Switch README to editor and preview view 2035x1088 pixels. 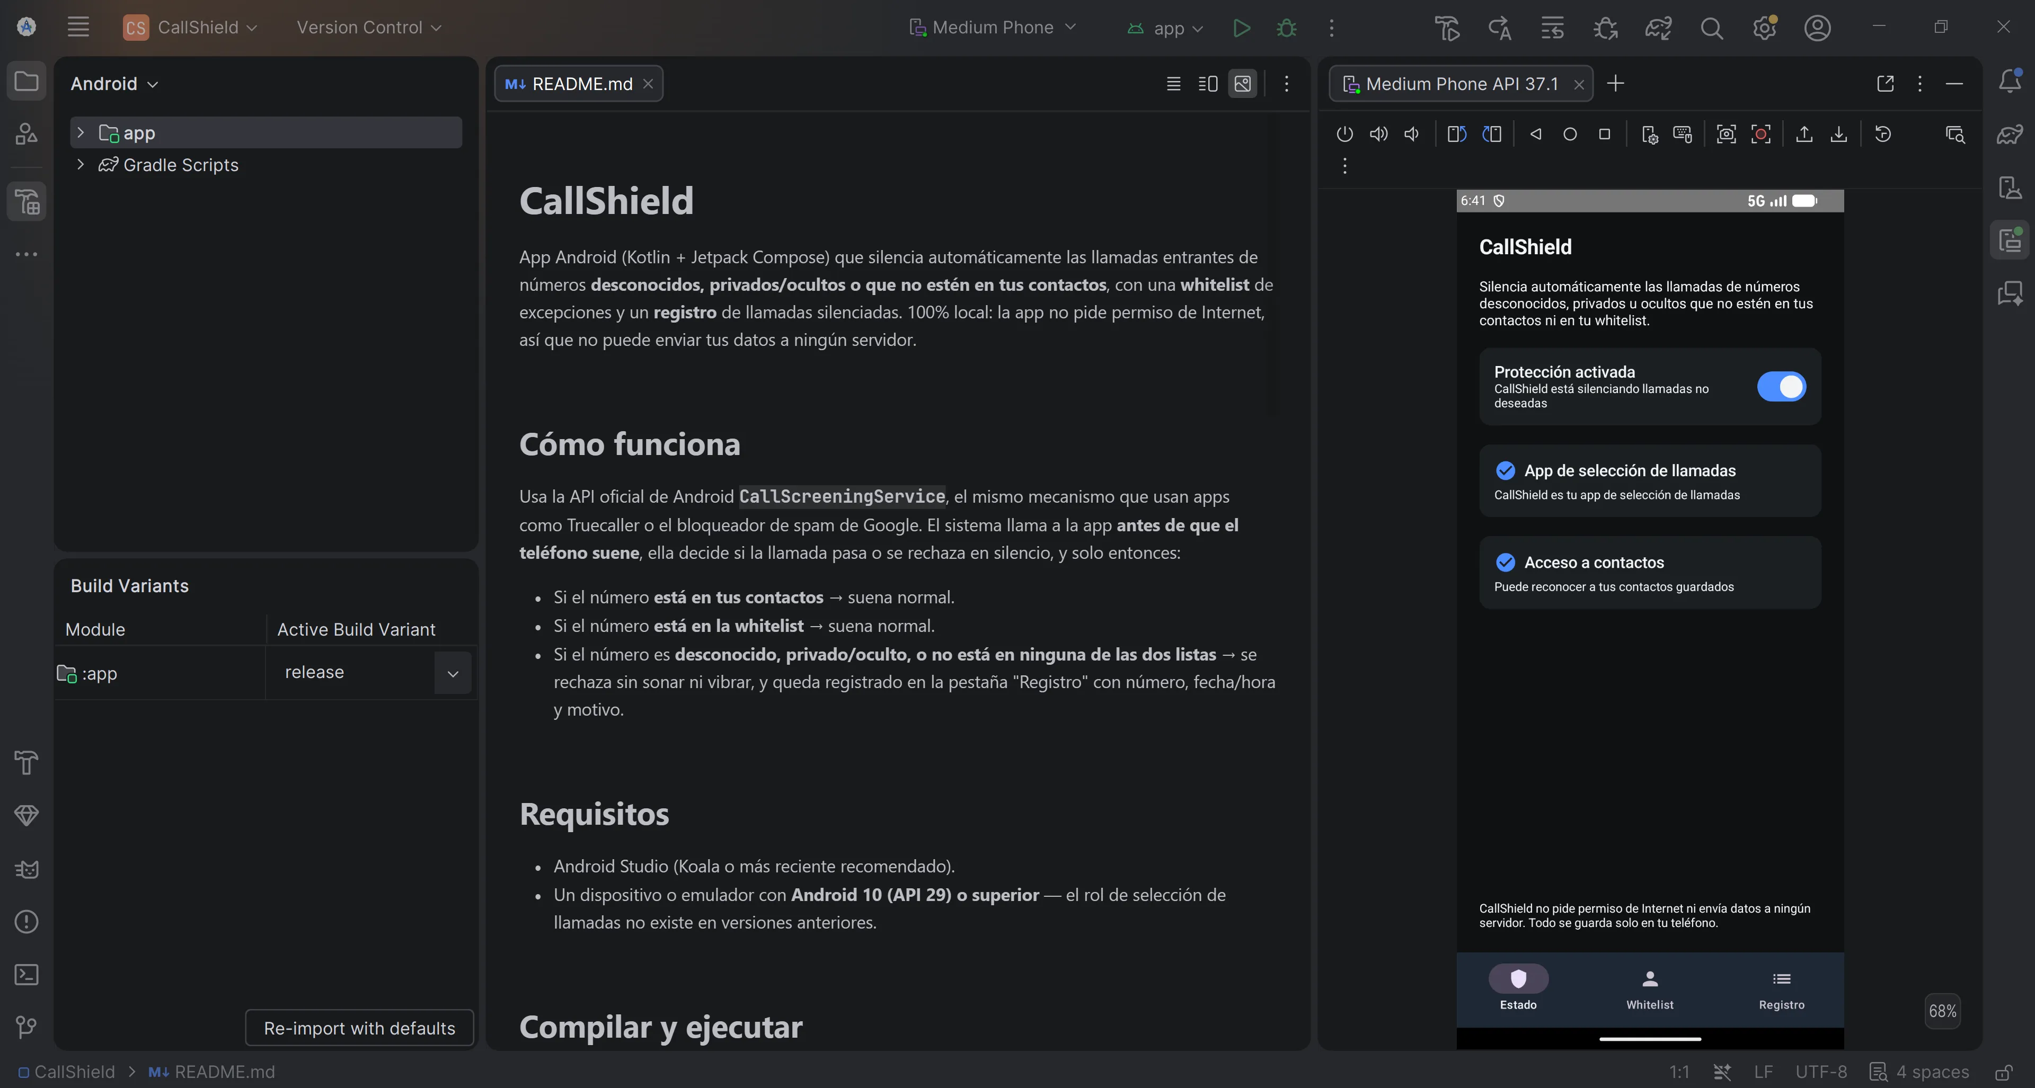click(x=1208, y=84)
